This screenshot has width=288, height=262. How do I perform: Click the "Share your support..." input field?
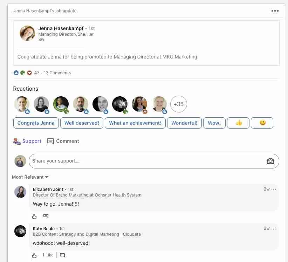tap(147, 161)
